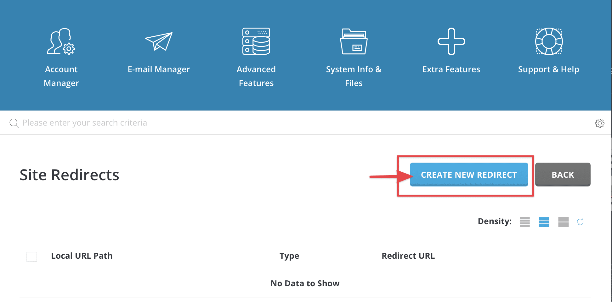Open the Account Manager section

coord(61,57)
